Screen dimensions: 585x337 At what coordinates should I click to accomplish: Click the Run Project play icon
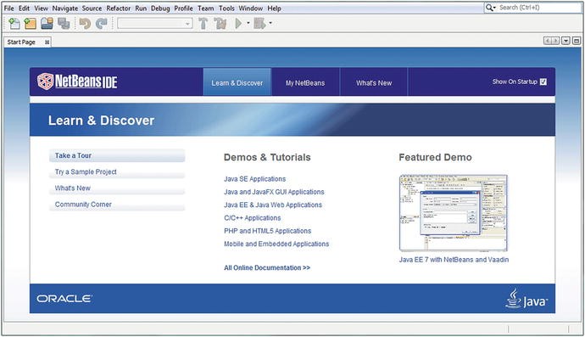tap(239, 24)
